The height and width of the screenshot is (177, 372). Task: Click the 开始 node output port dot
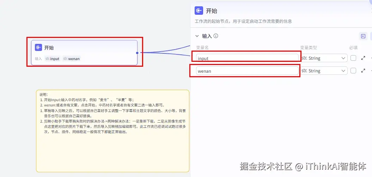(x=137, y=53)
